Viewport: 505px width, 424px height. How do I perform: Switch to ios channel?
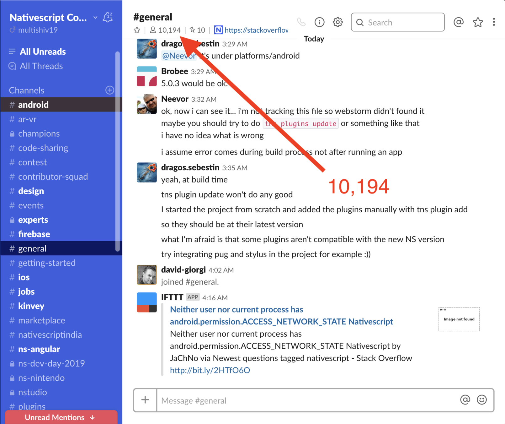(61, 277)
